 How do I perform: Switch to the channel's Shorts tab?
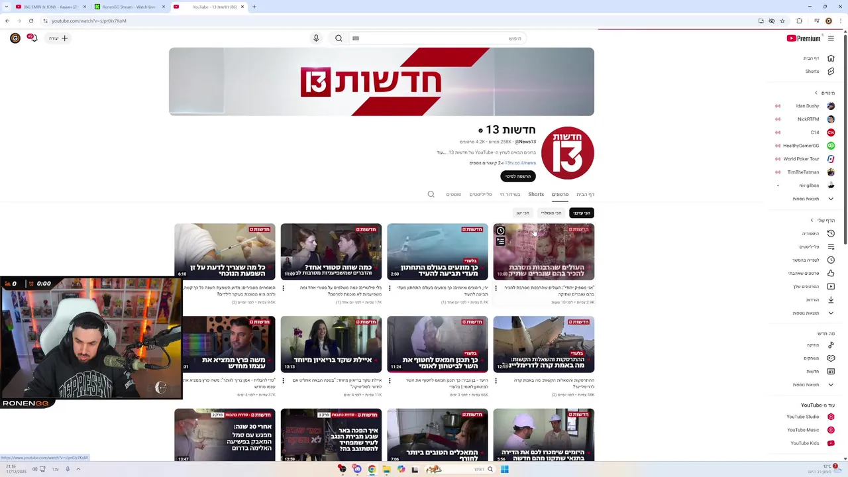(536, 194)
